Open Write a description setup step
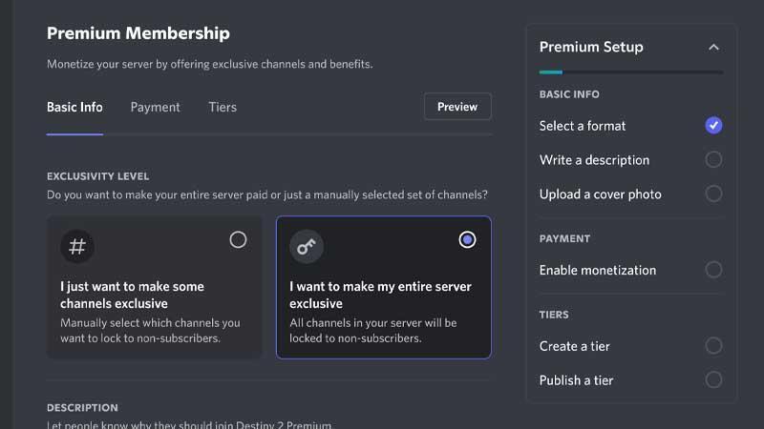The height and width of the screenshot is (429, 764). 630,160
